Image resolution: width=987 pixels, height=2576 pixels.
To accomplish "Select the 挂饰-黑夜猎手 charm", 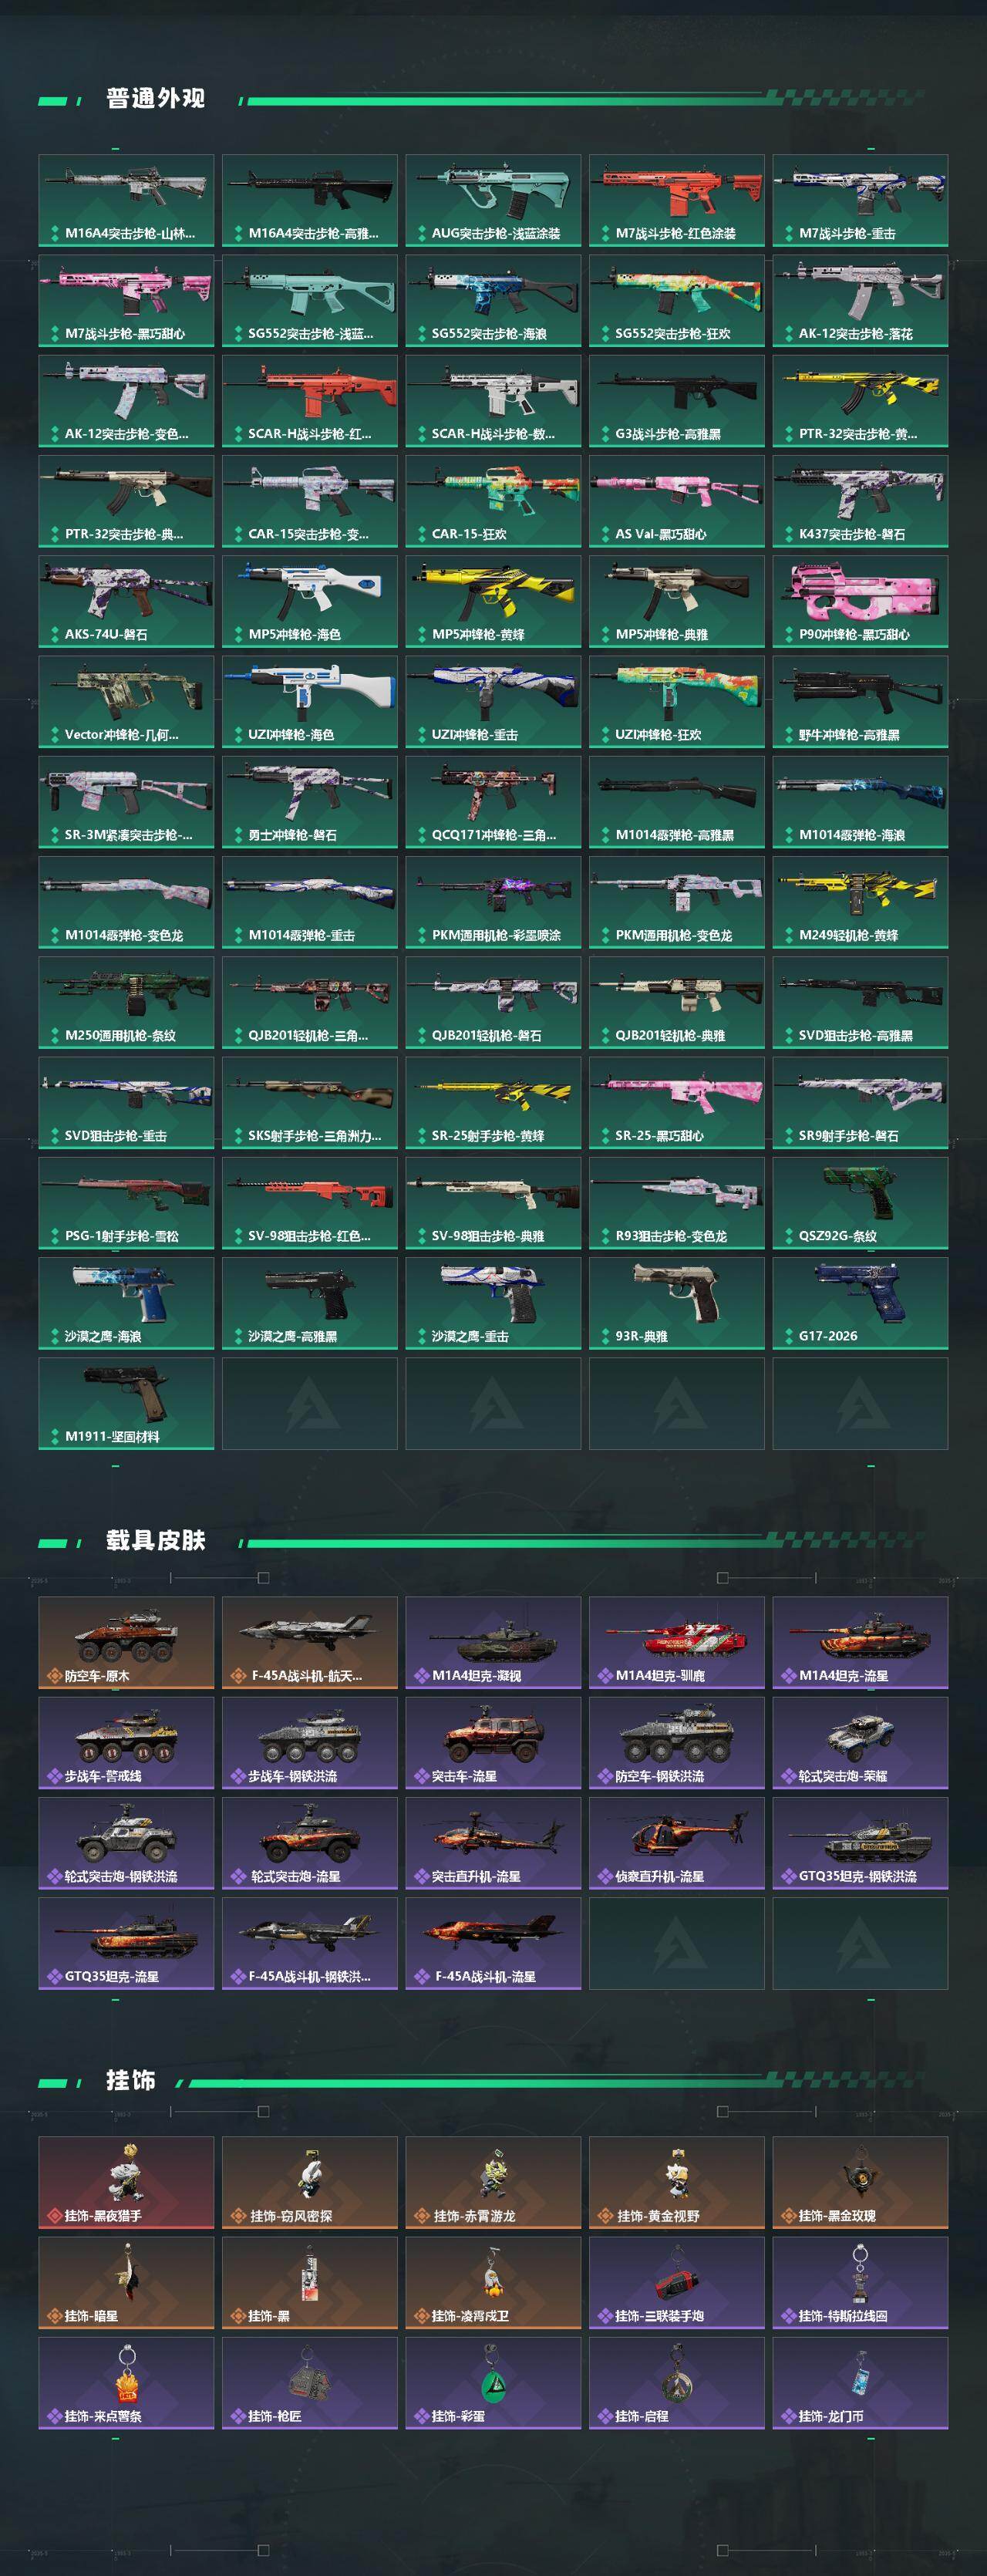I will 126,2183.
